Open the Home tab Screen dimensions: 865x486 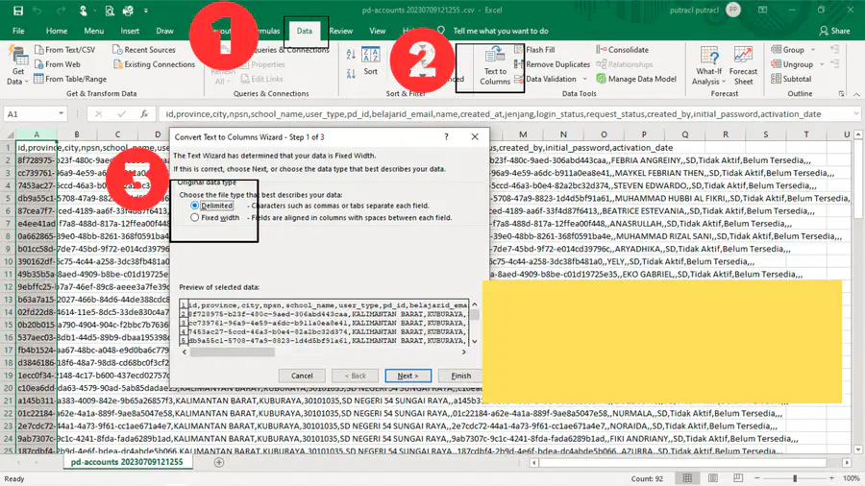[57, 31]
